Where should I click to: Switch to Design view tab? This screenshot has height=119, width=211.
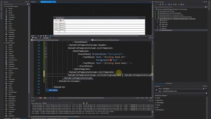(x=35, y=38)
